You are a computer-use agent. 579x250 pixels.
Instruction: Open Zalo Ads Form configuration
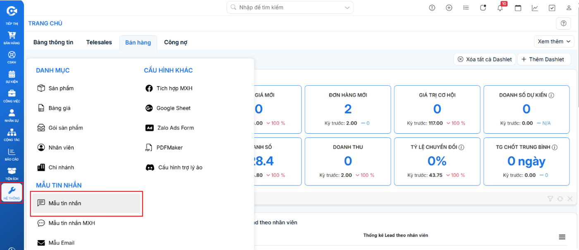click(170, 128)
